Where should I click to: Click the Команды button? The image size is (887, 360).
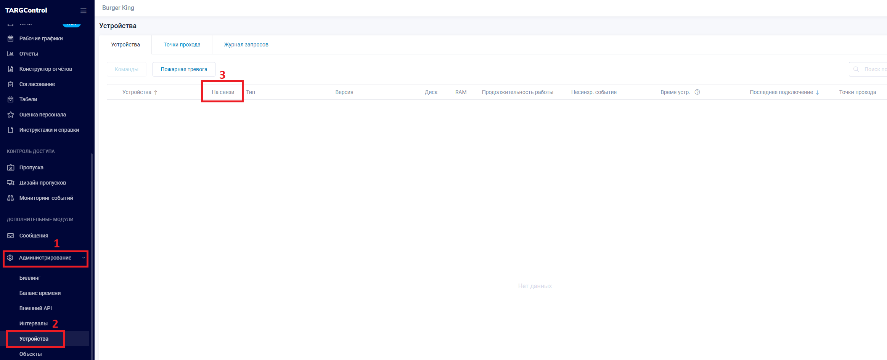click(126, 69)
